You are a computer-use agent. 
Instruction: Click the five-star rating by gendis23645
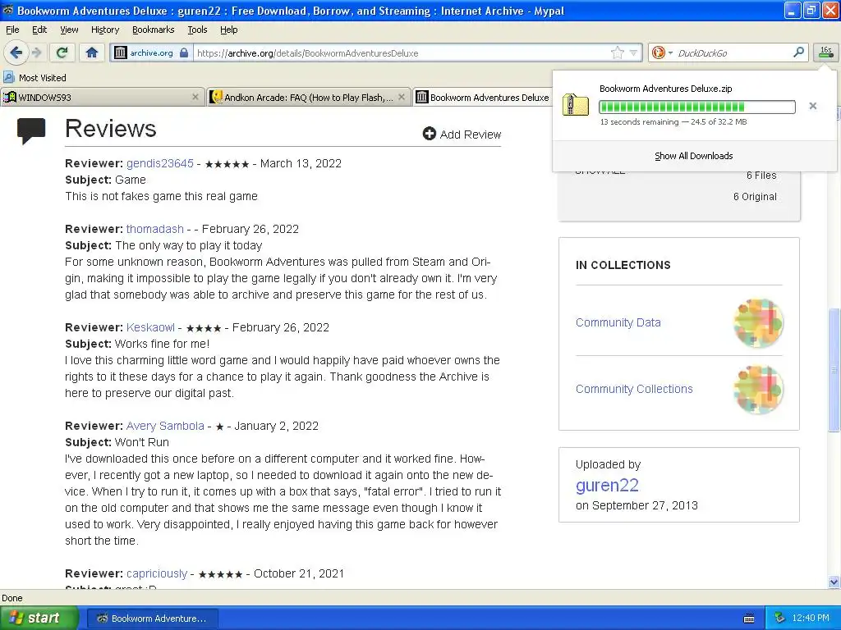coord(227,164)
